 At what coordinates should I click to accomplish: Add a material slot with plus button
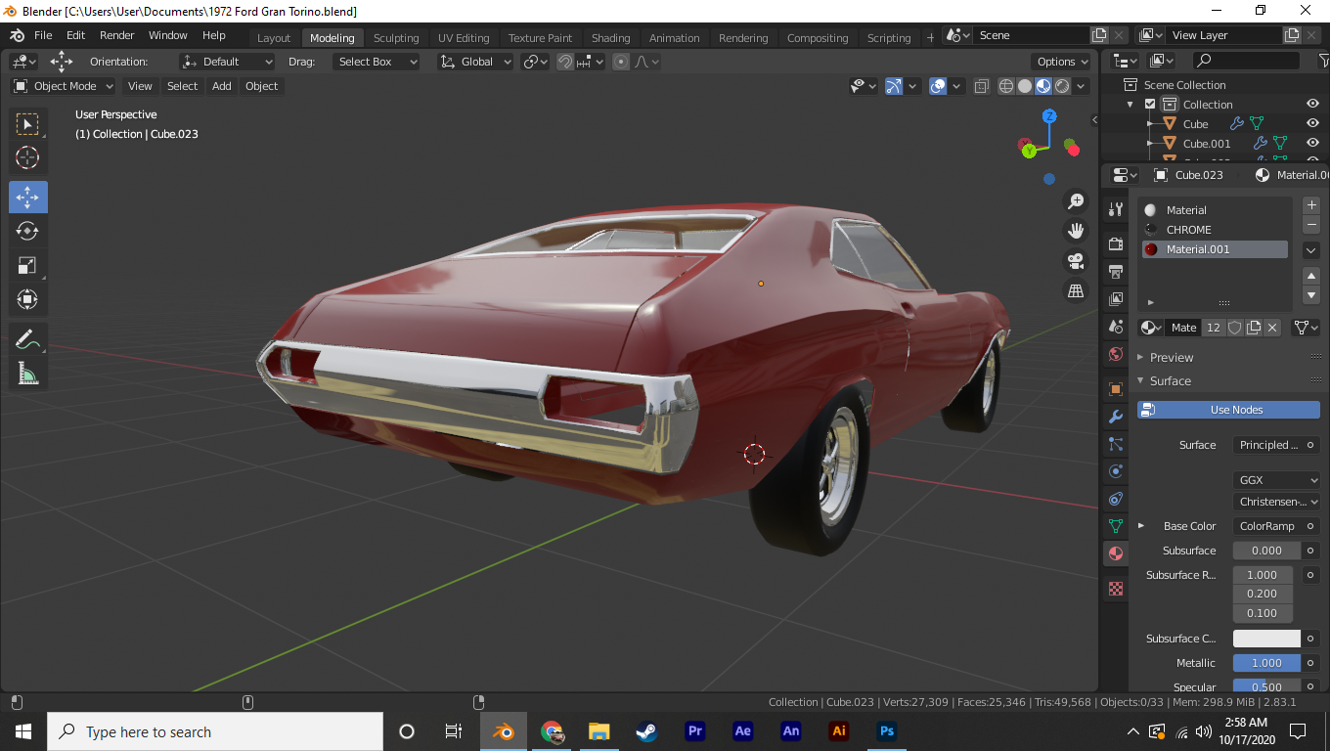tap(1312, 205)
